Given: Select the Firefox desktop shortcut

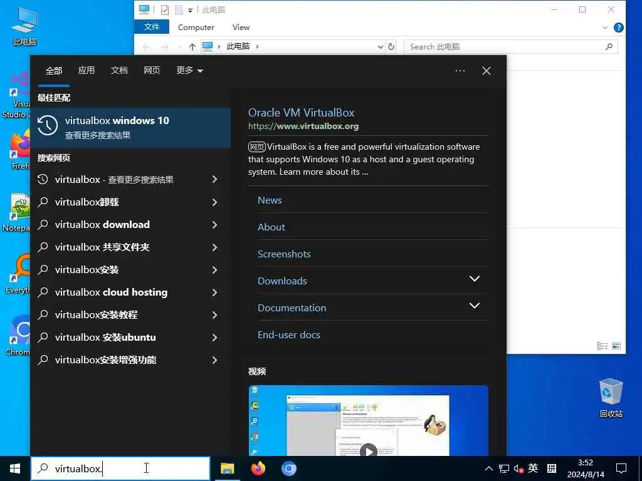Looking at the screenshot, I should 19,150.
